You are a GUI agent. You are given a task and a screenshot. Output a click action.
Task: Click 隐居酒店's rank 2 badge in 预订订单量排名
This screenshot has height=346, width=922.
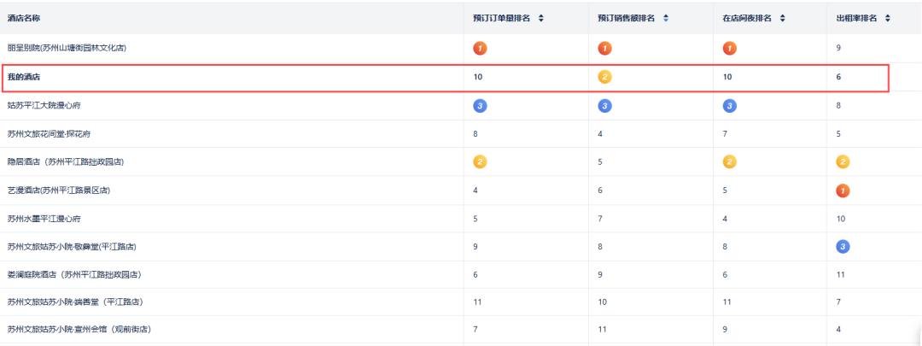[480, 161]
